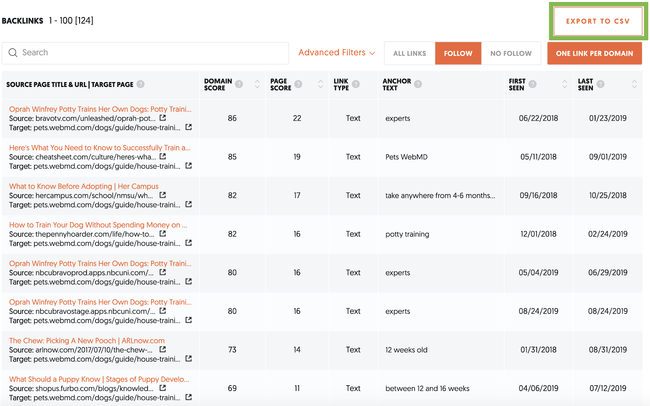650x406 pixels.
Task: Click the One Link Per Domain button
Action: [594, 53]
